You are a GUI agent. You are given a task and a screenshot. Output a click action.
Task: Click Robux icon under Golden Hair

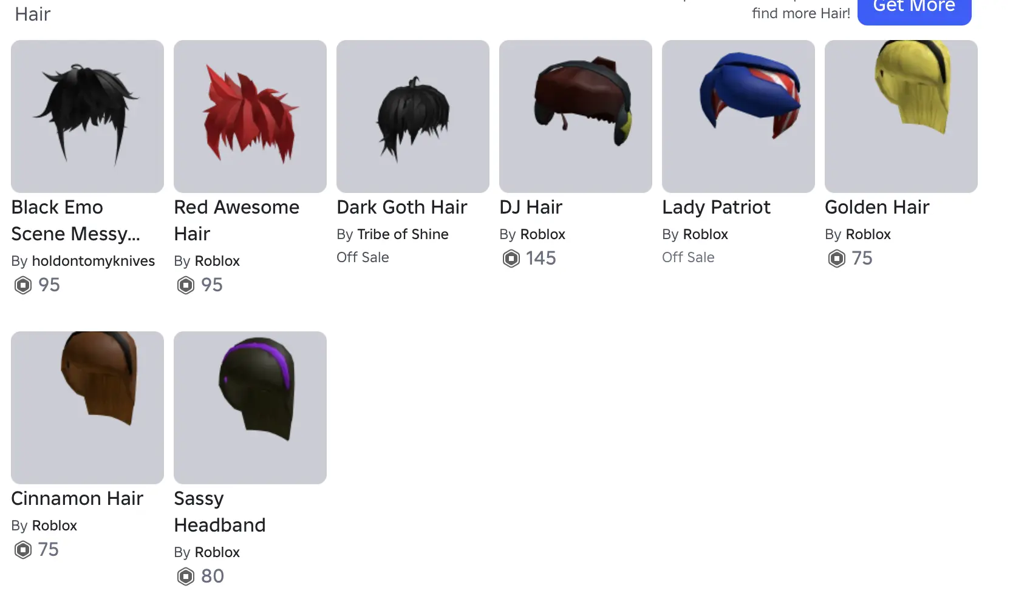[837, 259]
